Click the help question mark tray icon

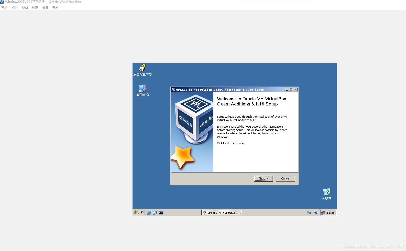pyautogui.click(x=316, y=213)
